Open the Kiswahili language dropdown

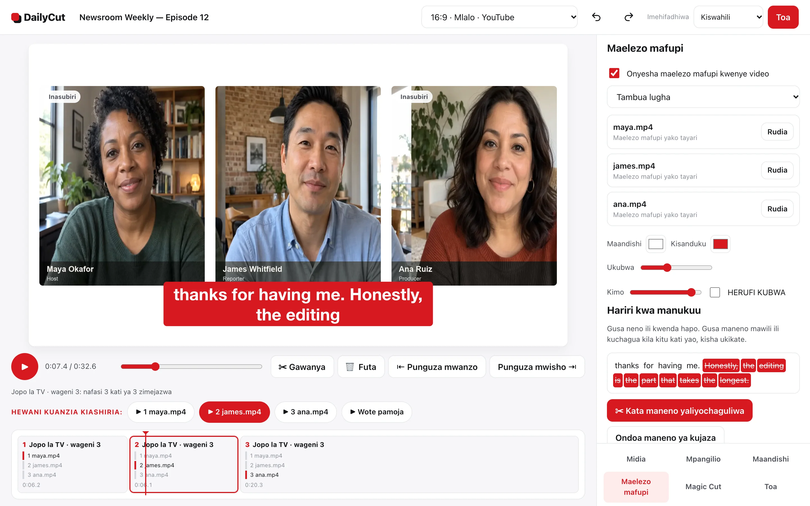click(x=728, y=17)
